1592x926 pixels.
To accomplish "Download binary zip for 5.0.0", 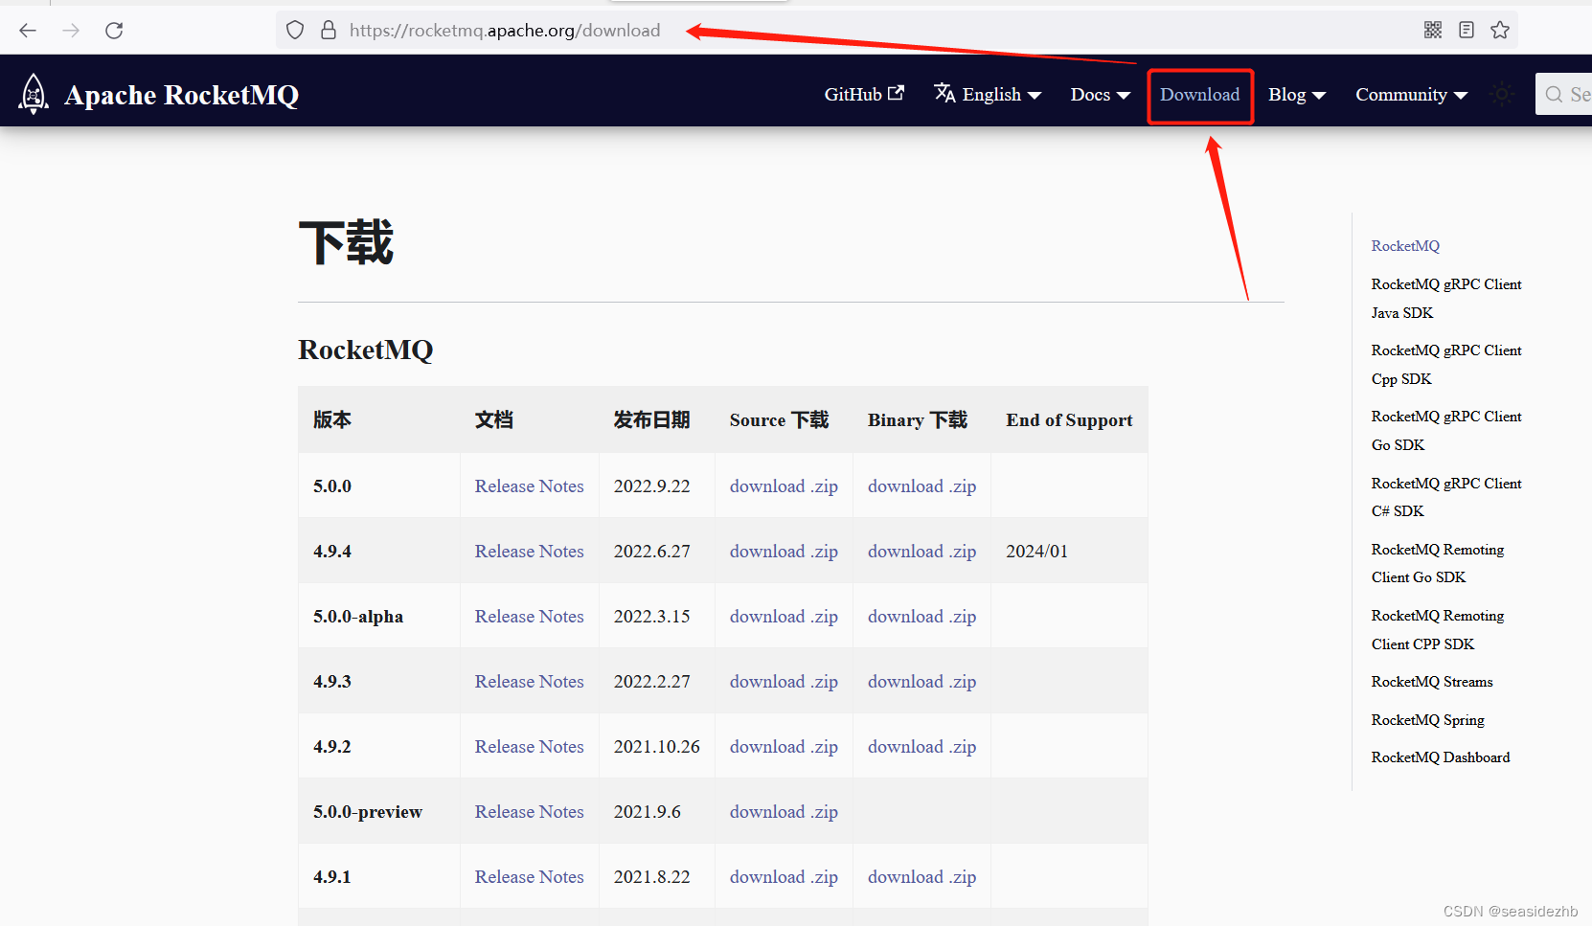I will coord(921,486).
